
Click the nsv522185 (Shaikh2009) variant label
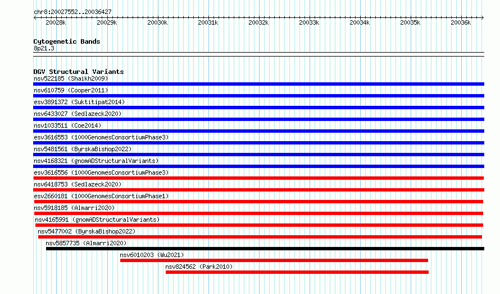[71, 78]
